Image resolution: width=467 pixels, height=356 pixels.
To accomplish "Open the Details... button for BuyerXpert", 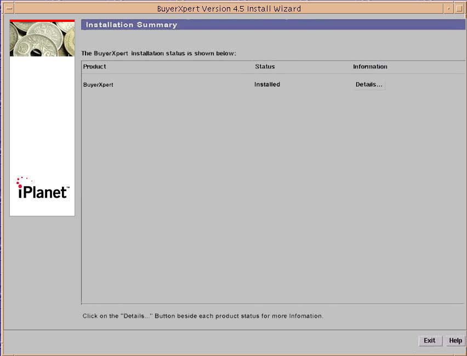I will [369, 84].
